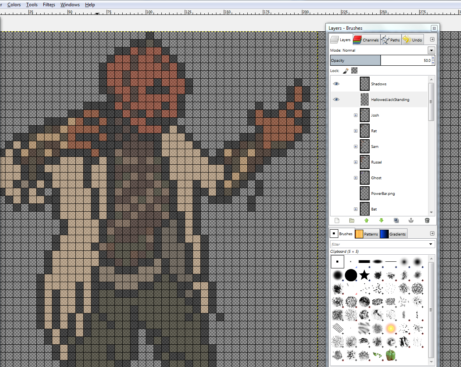Expand the Josh layer group
Image resolution: width=461 pixels, height=367 pixels.
pyautogui.click(x=356, y=115)
